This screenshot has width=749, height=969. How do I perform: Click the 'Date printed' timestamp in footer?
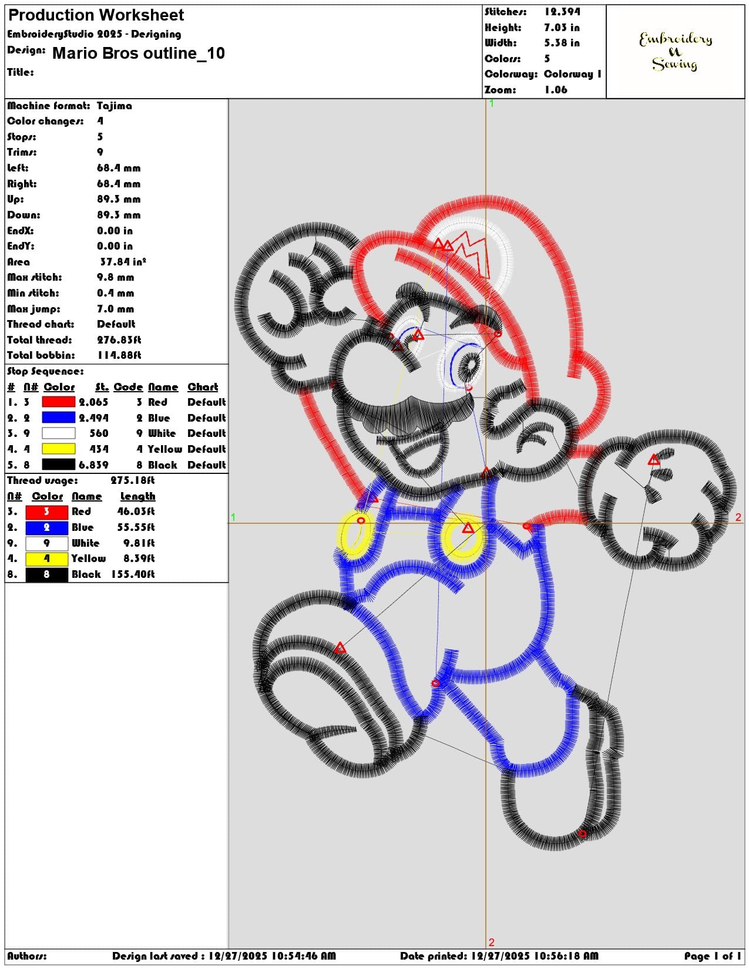[x=499, y=956]
